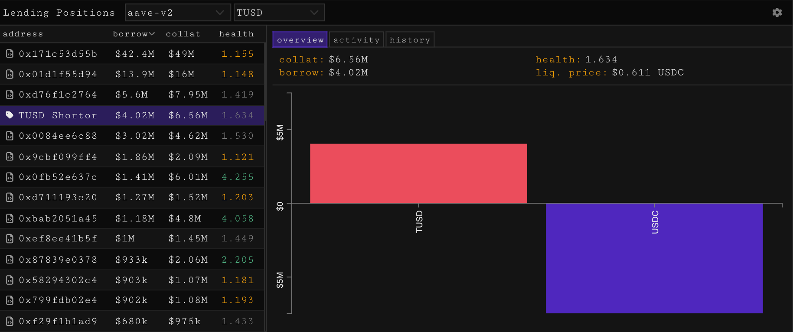Screen dimensions: 793x332
Task: Select address 0xd76f1c2764 in the list
Action: (x=58, y=94)
